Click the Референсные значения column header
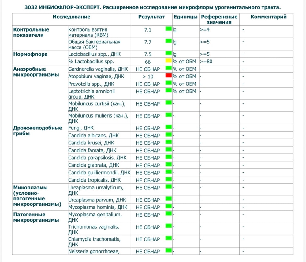 219,19
